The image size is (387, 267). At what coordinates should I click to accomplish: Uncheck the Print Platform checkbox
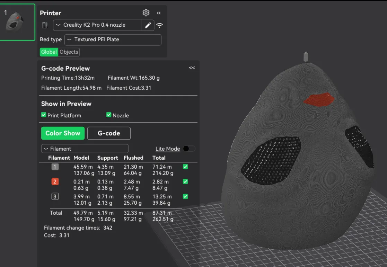pos(44,115)
